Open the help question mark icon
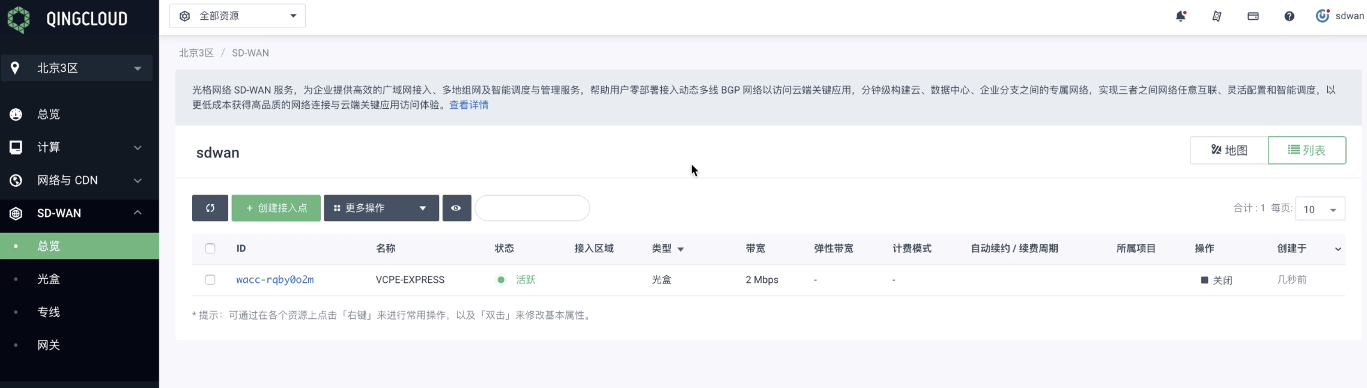This screenshot has width=1367, height=388. pos(1289,16)
